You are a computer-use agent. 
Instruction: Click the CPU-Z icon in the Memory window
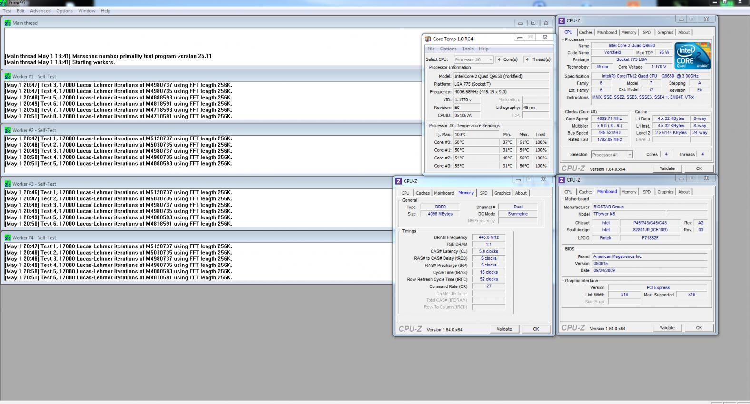coord(399,181)
